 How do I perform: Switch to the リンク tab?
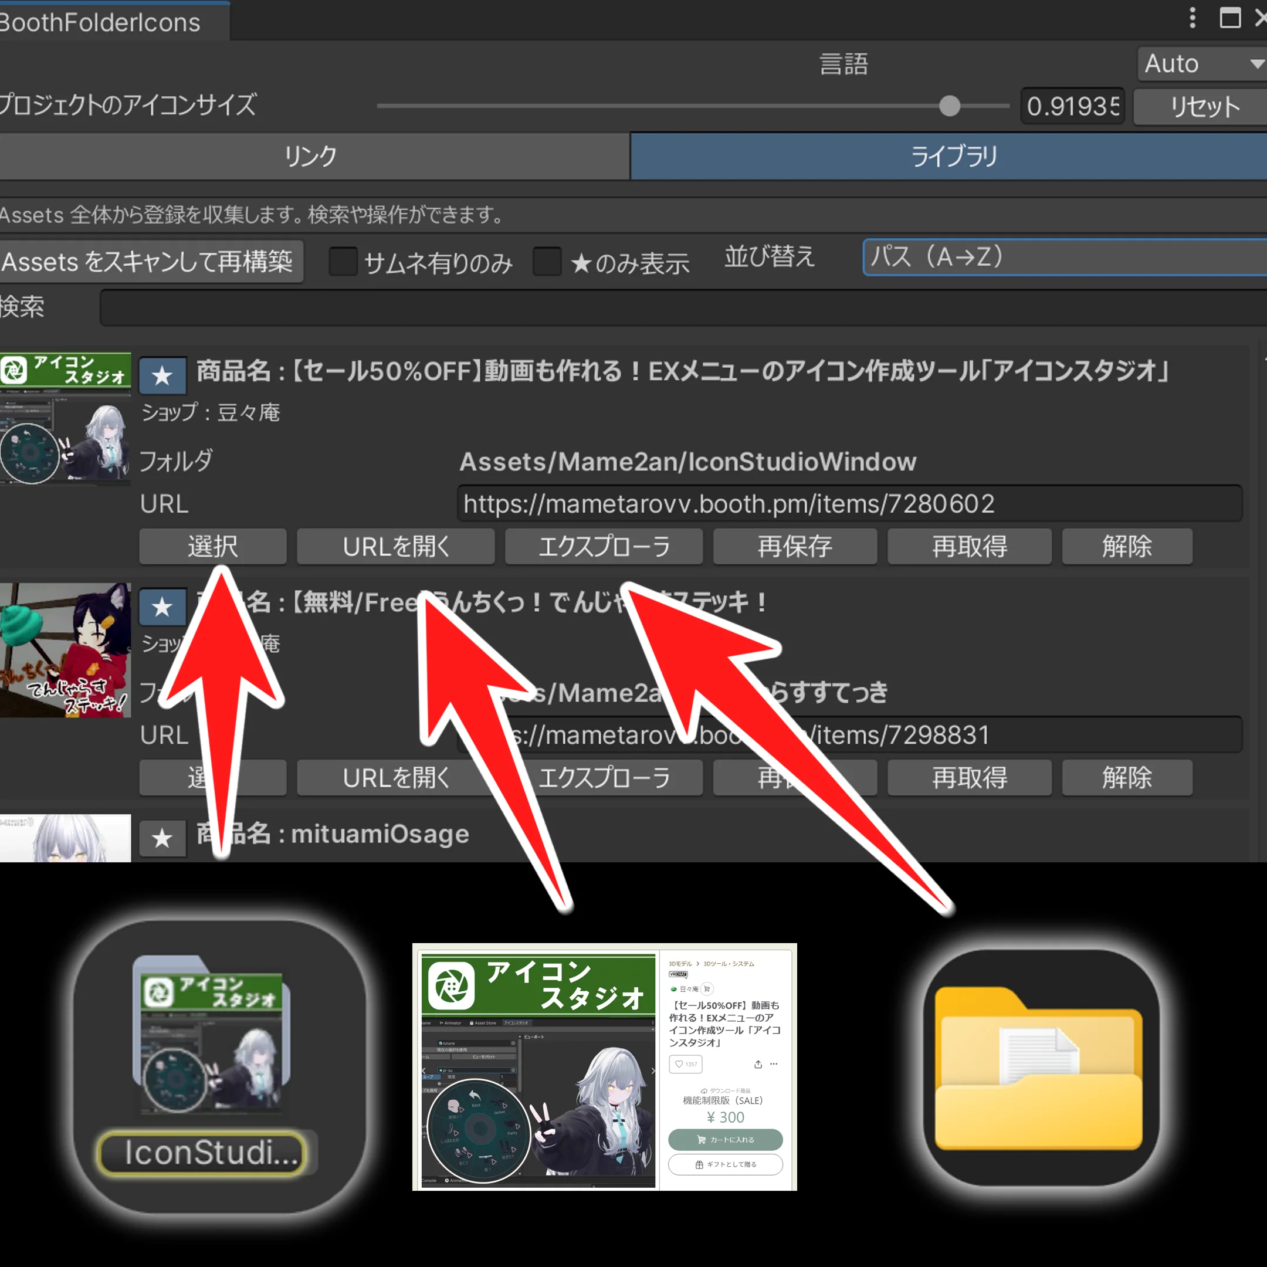tap(310, 157)
